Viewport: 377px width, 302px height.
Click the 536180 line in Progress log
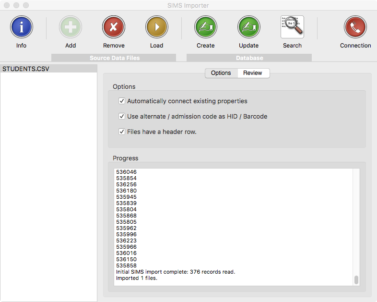pos(126,191)
